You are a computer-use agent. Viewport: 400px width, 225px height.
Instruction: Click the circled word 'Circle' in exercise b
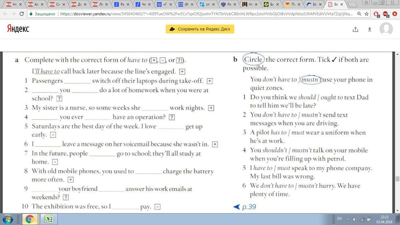(x=253, y=59)
